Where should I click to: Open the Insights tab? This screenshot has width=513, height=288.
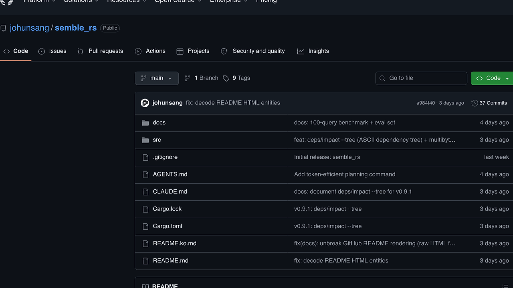click(313, 51)
